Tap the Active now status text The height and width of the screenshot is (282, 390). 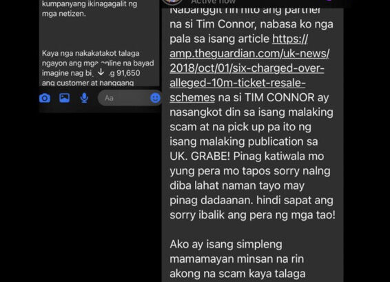(x=214, y=2)
